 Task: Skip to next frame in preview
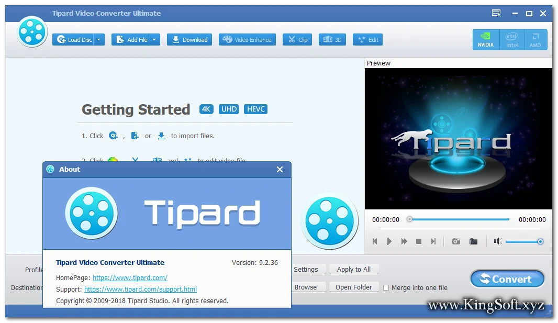pos(433,241)
